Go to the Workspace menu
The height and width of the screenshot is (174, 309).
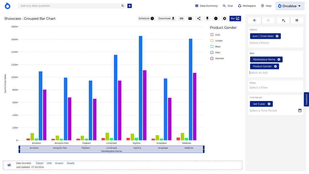tap(247, 6)
